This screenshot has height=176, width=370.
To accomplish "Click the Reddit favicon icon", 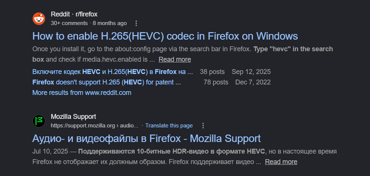I will coord(39,19).
